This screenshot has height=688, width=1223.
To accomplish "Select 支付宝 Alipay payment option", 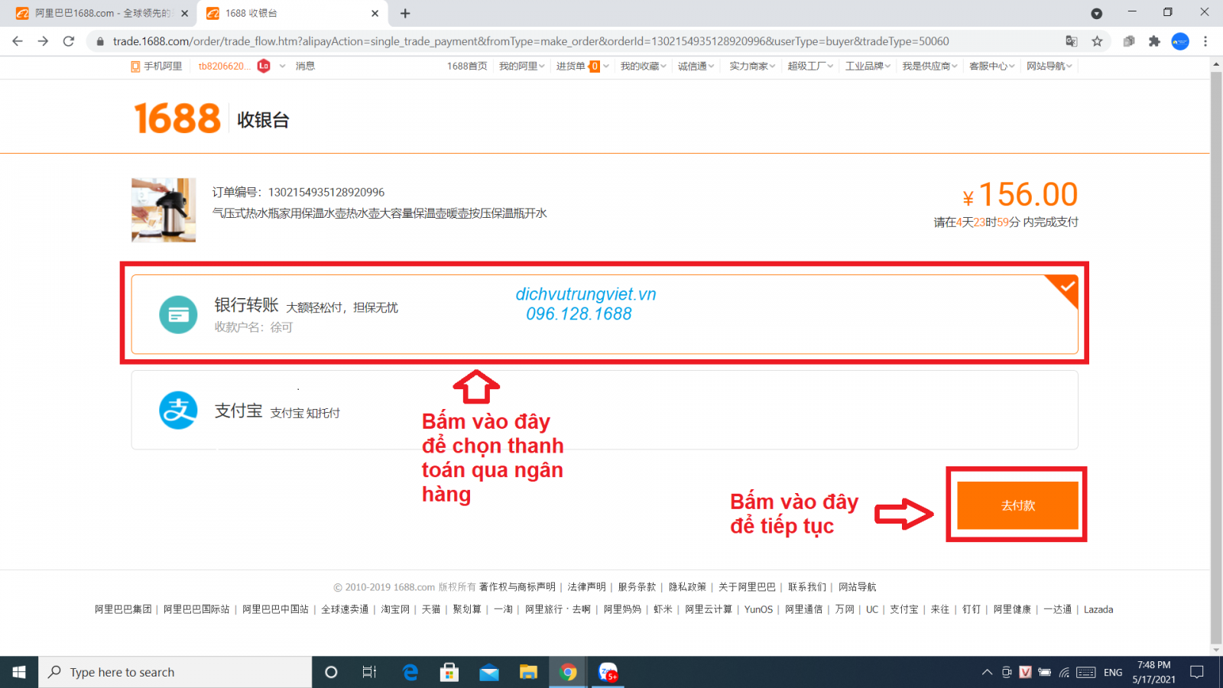I will (604, 411).
